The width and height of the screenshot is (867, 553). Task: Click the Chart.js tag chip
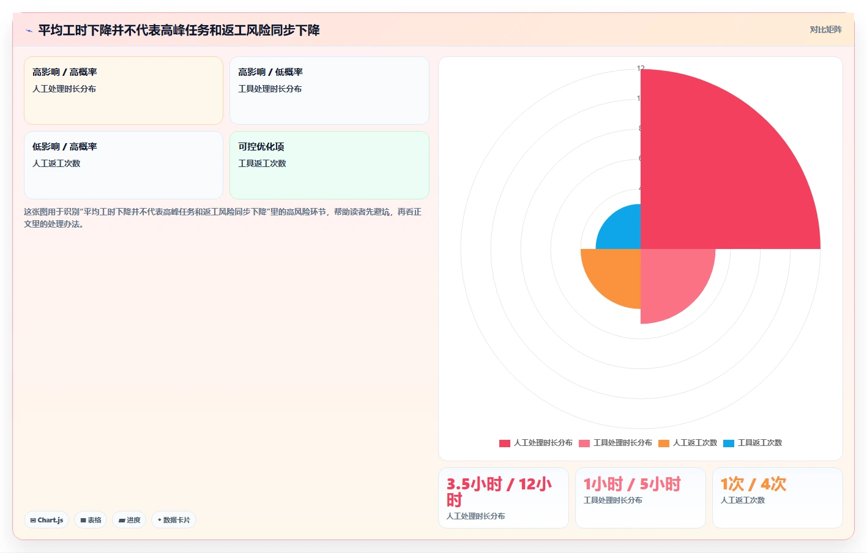click(x=47, y=520)
